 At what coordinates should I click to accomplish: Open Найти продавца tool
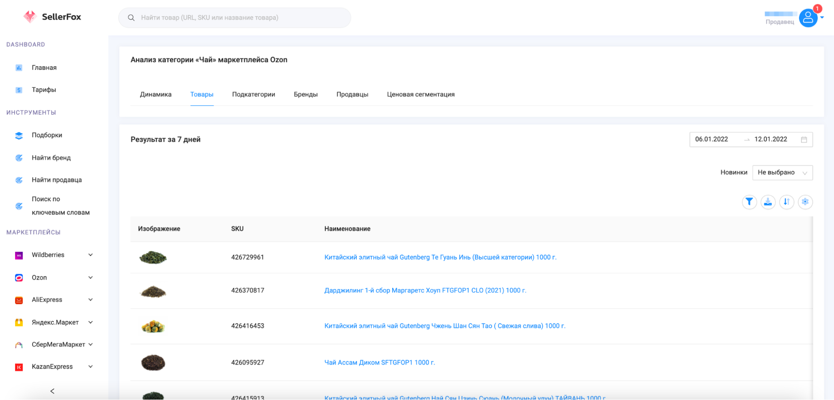click(57, 180)
